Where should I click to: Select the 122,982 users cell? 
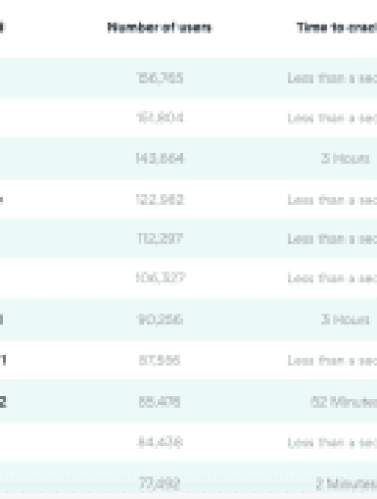point(159,200)
